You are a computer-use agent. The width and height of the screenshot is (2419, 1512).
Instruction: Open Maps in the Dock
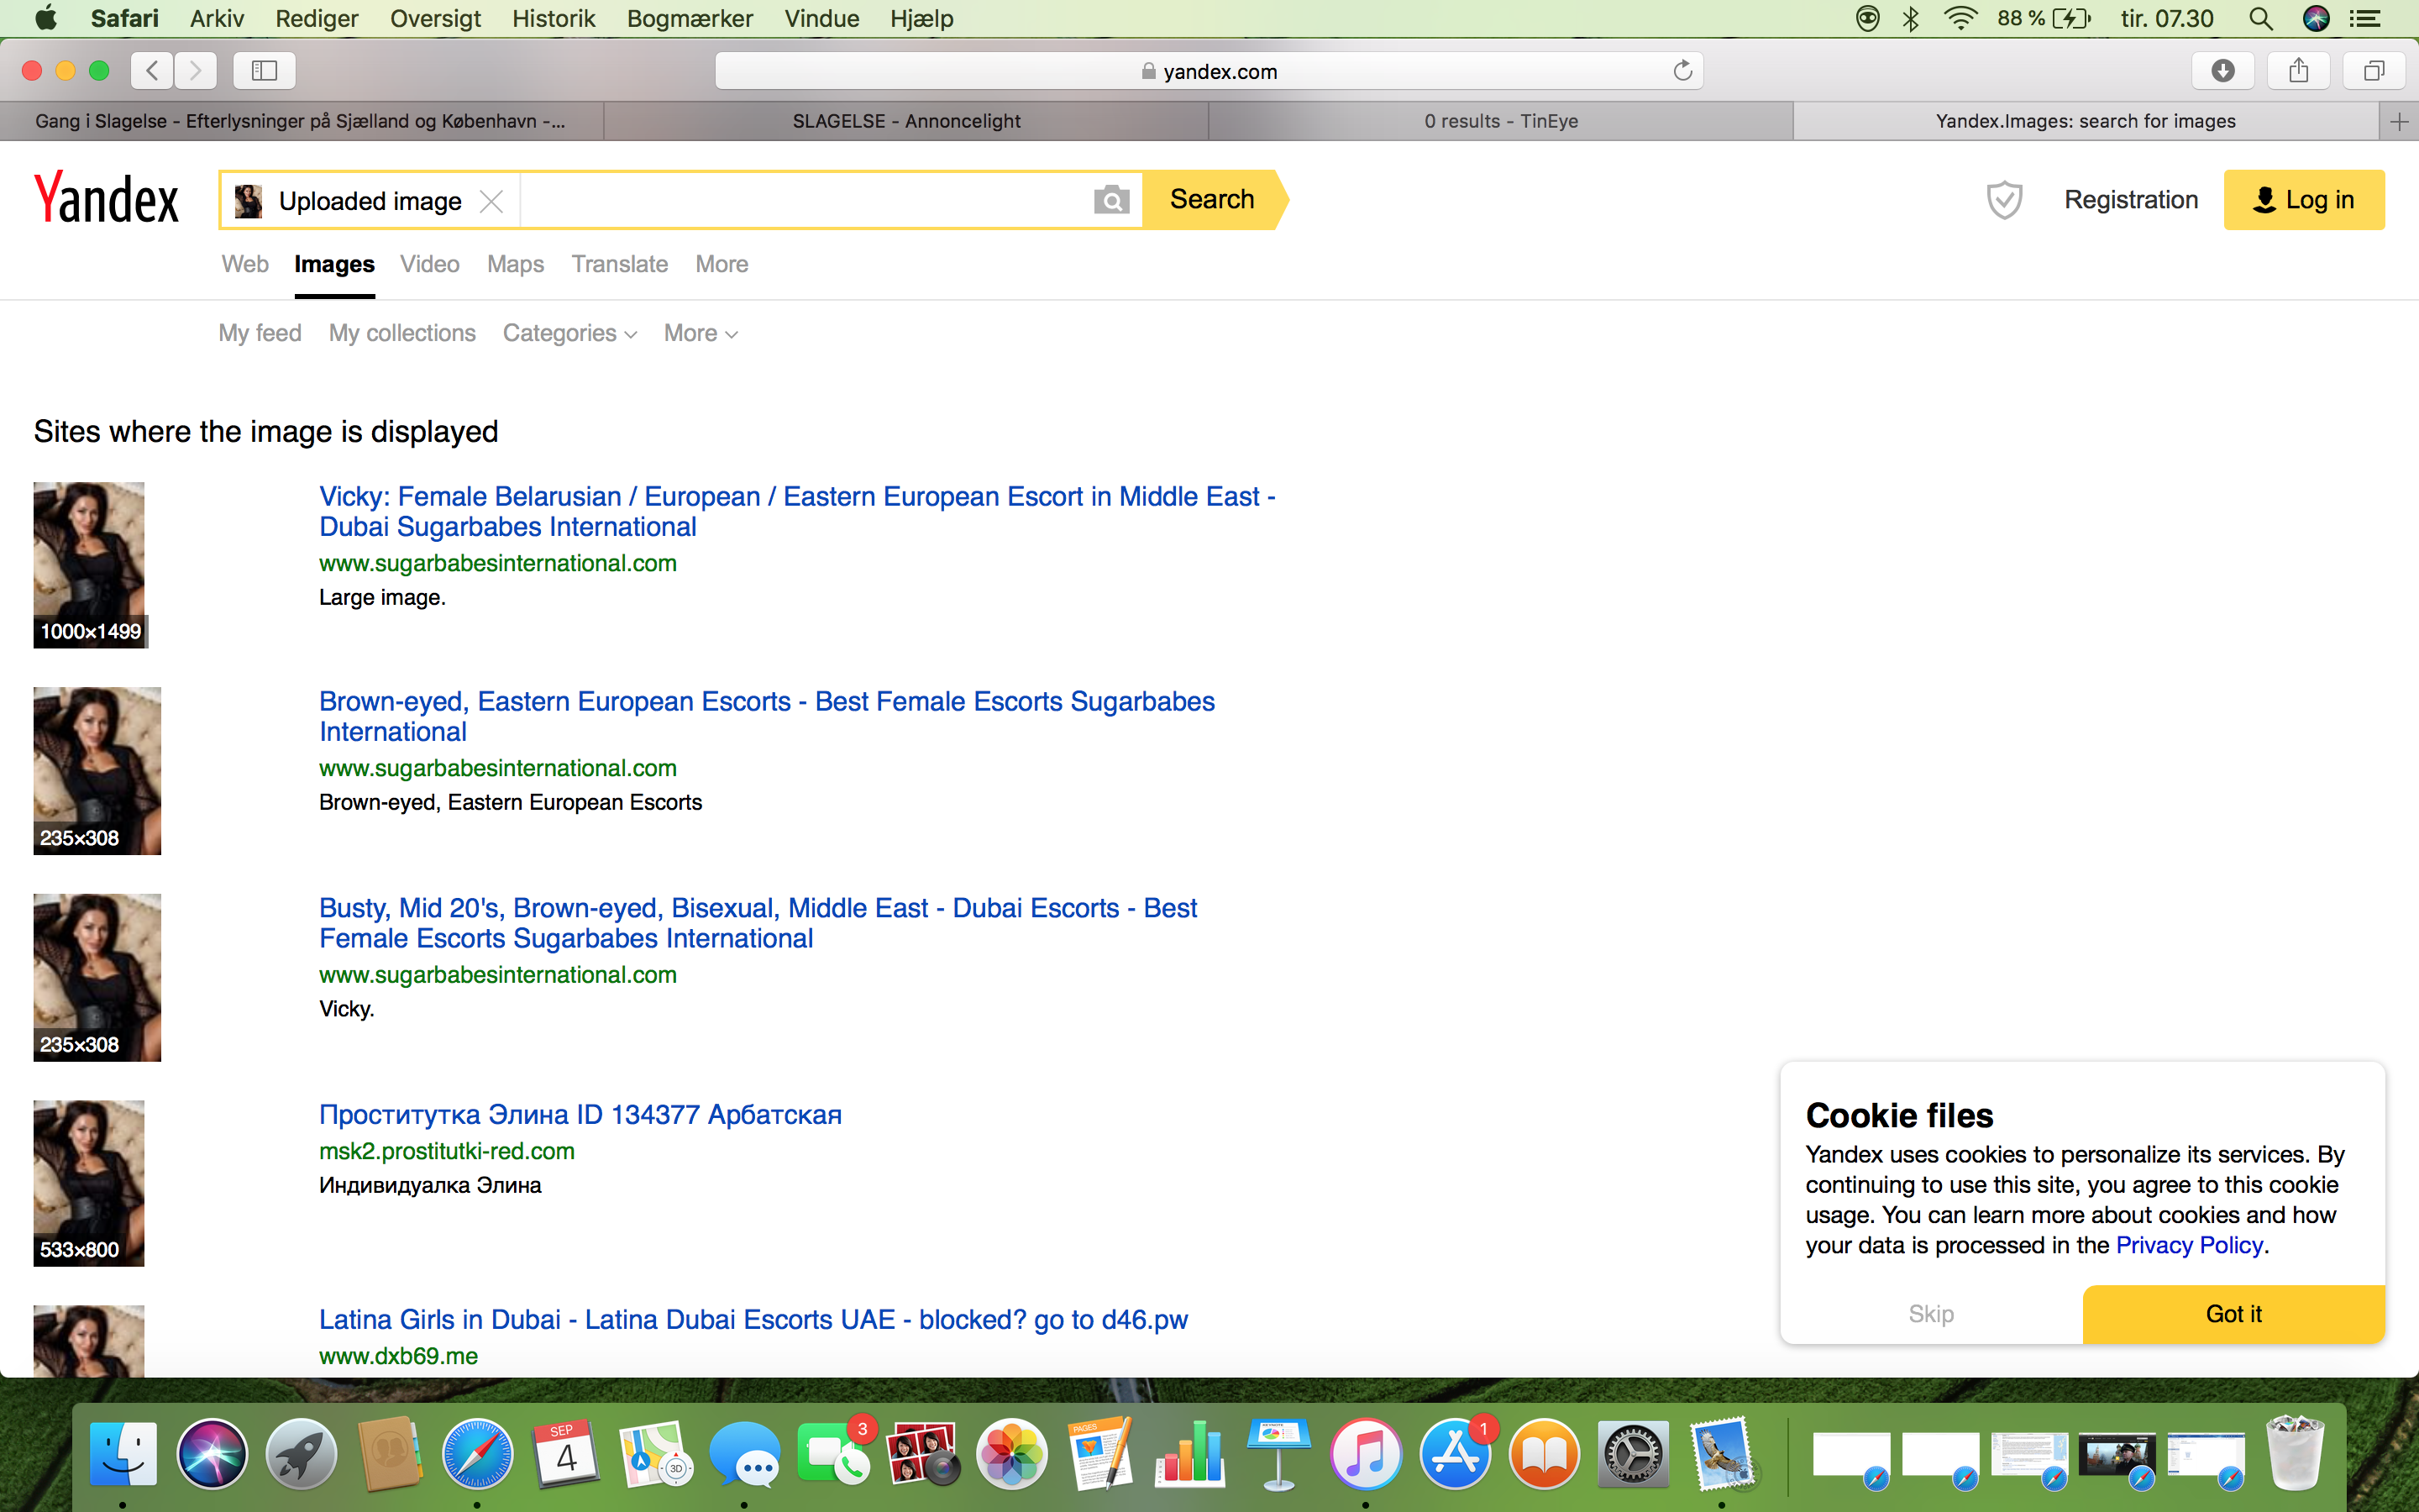click(x=656, y=1453)
